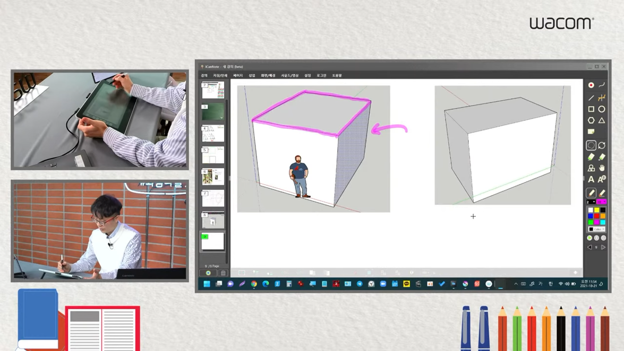Open page 3 green board thumbnail
Image resolution: width=624 pixels, height=351 pixels.
213,112
